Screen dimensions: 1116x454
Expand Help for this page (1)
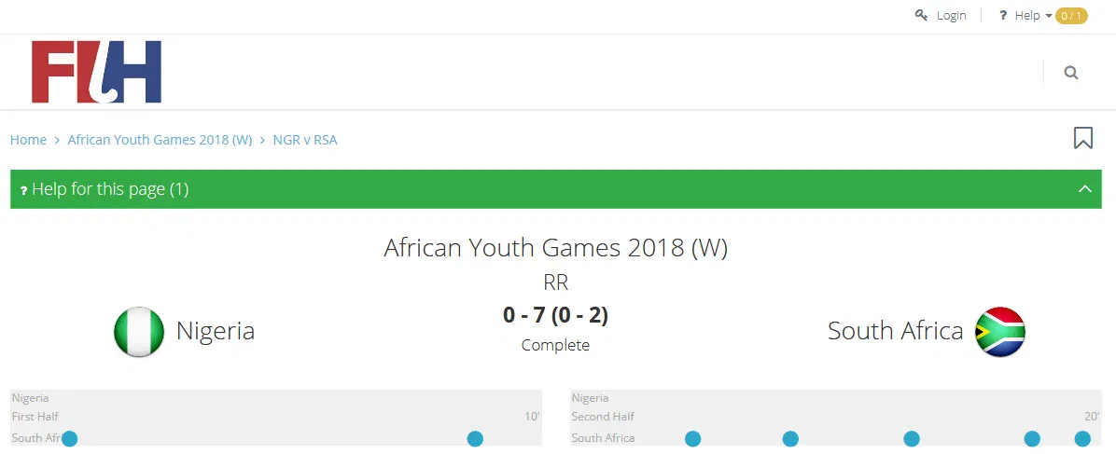tap(110, 189)
